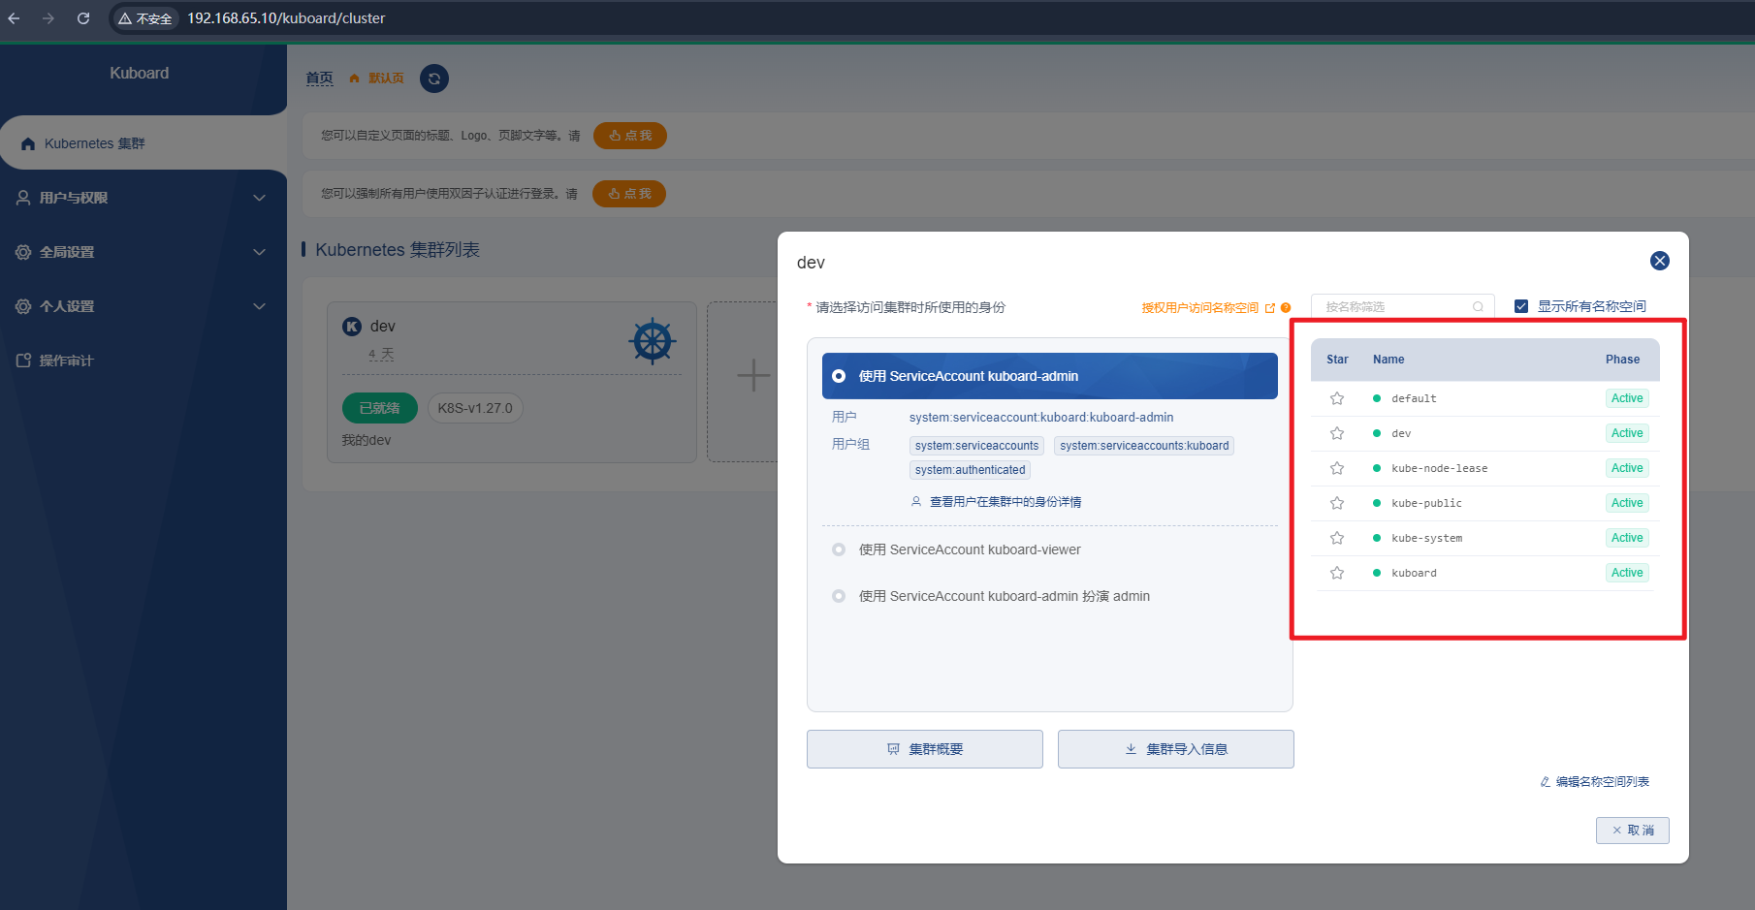Click the Kubernetes helm wheel icon on dev card
The width and height of the screenshot is (1755, 910).
point(653,341)
